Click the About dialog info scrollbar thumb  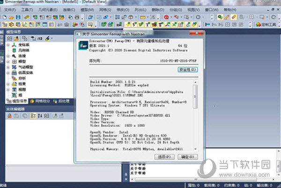pos(195,97)
